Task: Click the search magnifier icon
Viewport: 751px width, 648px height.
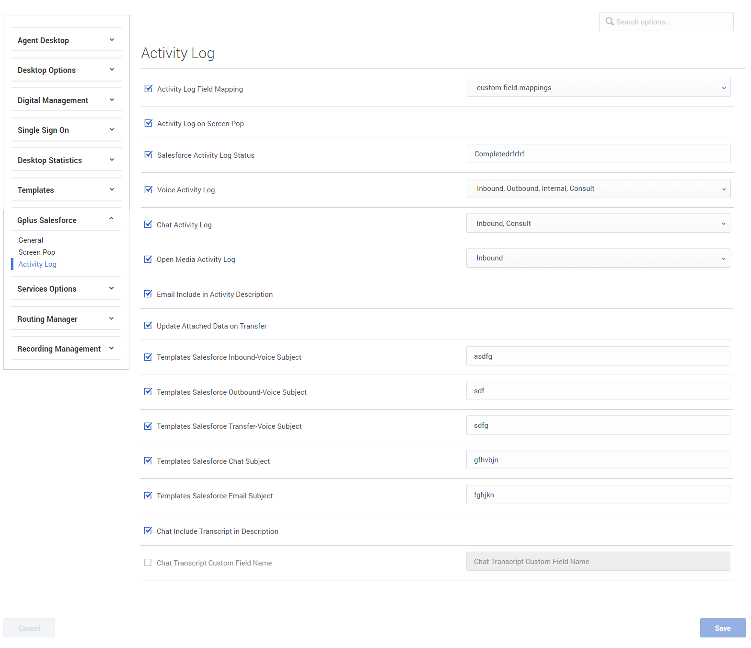Action: pyautogui.click(x=609, y=22)
